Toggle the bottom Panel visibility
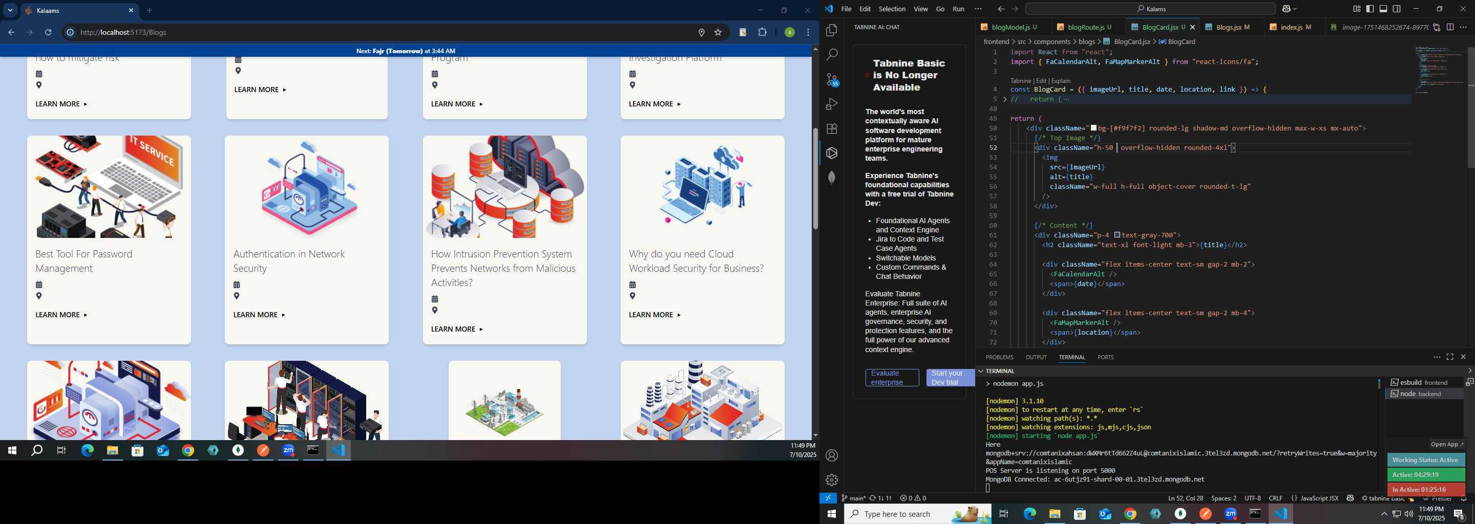The image size is (1475, 524). coord(1383,9)
